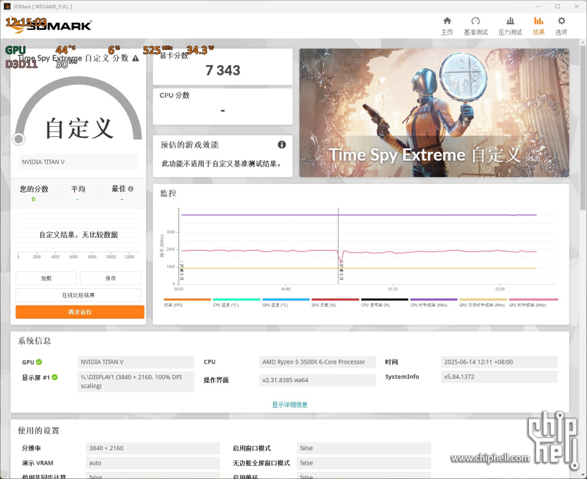This screenshot has height=479, width=587.
Task: Click the warning triangle beside Time Spy Extreme title
Action: [135, 58]
